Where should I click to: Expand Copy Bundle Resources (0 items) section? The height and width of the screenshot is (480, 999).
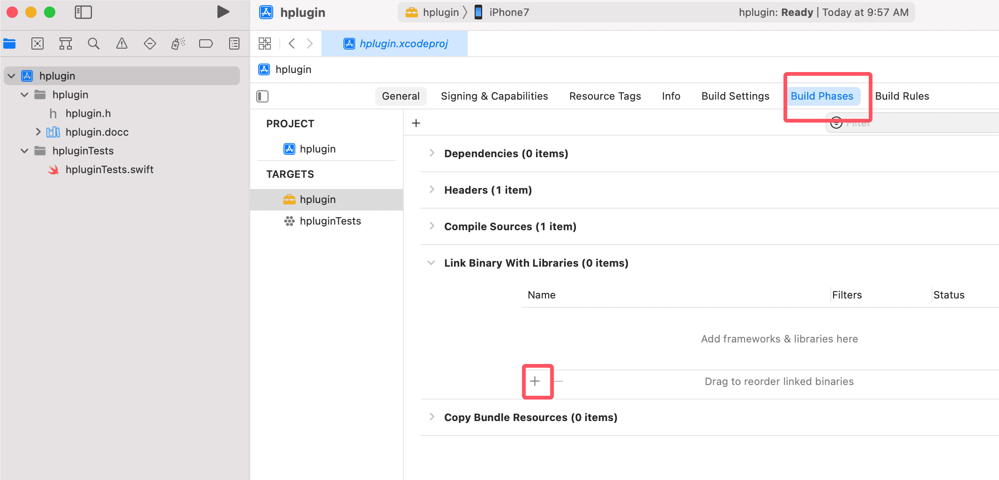click(x=432, y=417)
